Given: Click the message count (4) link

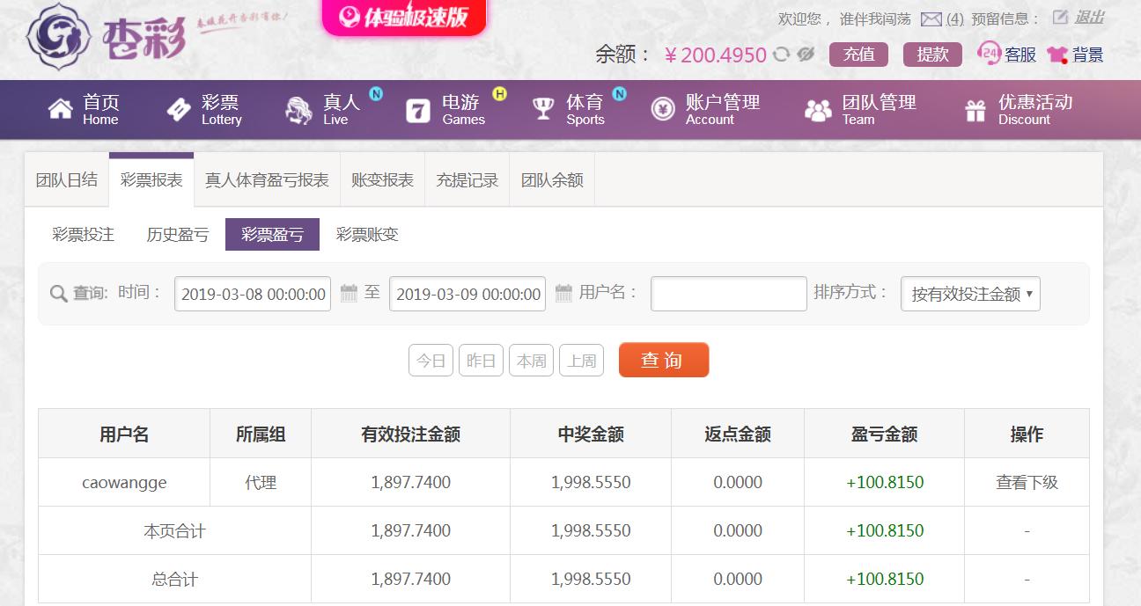Looking at the screenshot, I should [x=955, y=18].
